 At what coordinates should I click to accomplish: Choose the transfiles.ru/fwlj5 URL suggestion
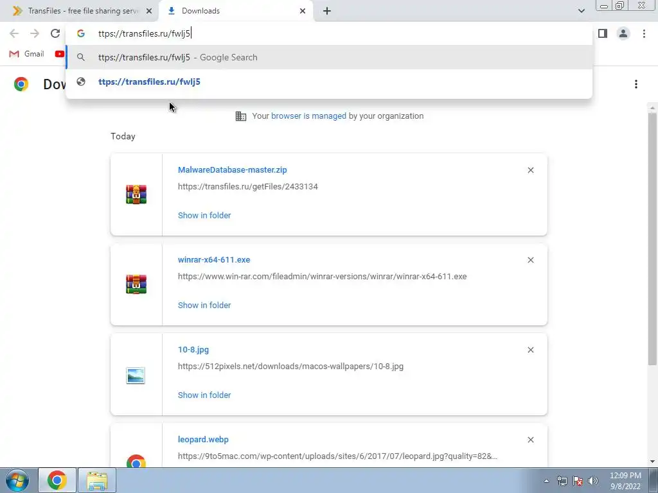tap(329, 82)
